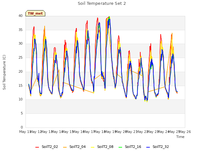Click the chart title Soil Temperature Set 2
The height and width of the screenshot is (153, 204).
pyautogui.click(x=102, y=4)
